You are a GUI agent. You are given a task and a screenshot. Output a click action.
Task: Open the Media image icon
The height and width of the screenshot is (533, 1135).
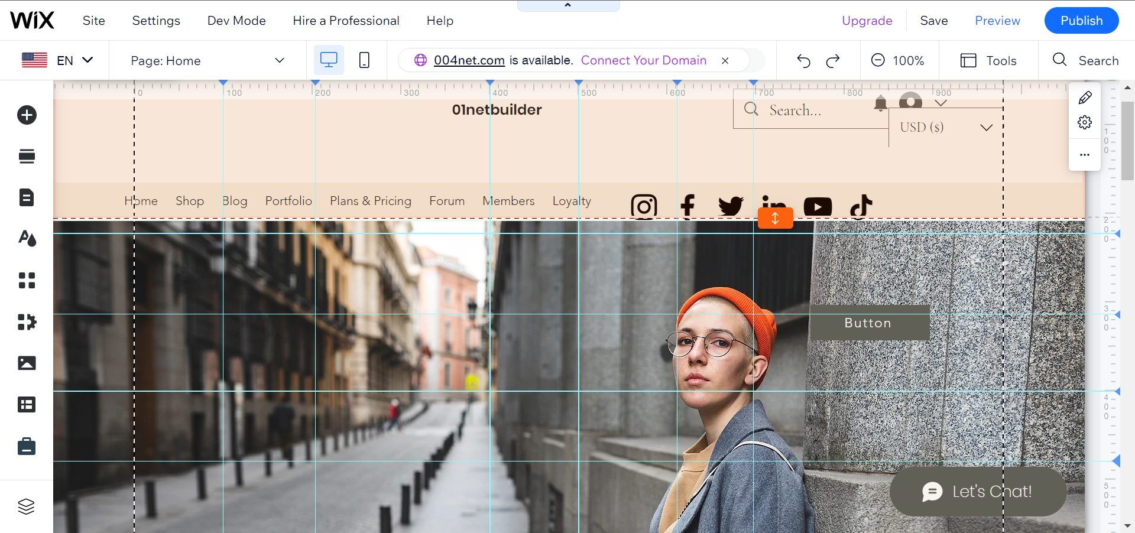click(27, 363)
